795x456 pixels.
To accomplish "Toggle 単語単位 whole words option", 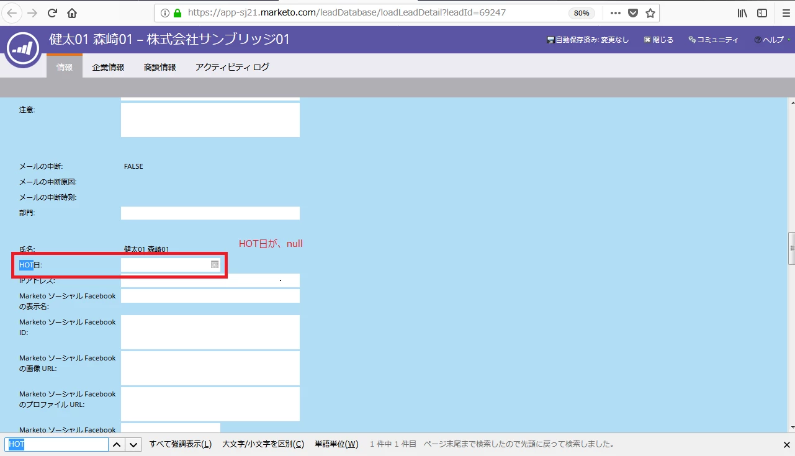I will pyautogui.click(x=336, y=444).
